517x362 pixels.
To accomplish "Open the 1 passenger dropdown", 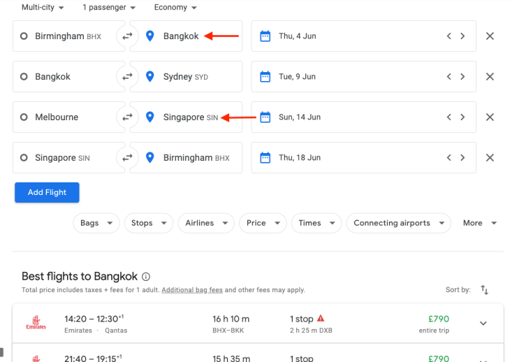I will coord(110,8).
